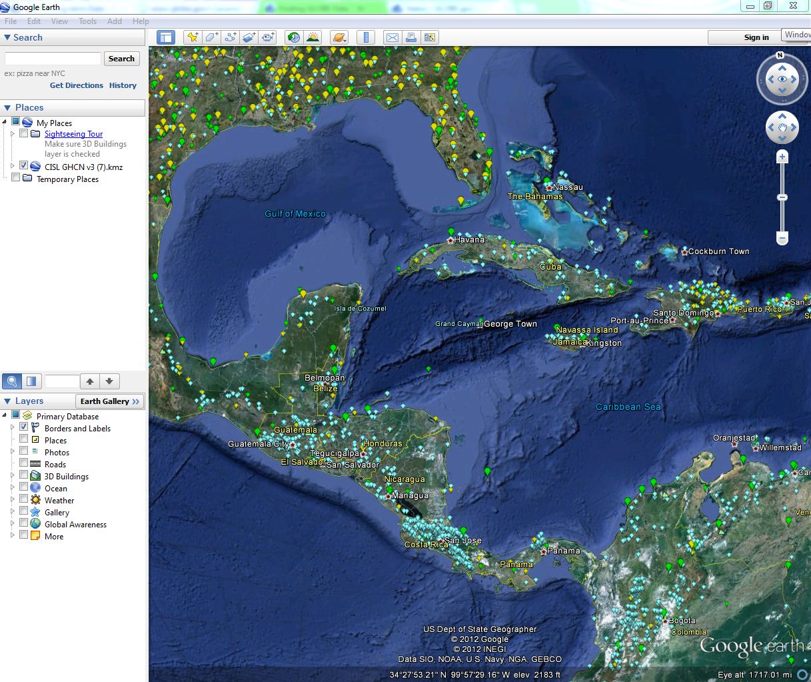Click the hand in the Move joystick
The width and height of the screenshot is (811, 682).
click(x=782, y=127)
